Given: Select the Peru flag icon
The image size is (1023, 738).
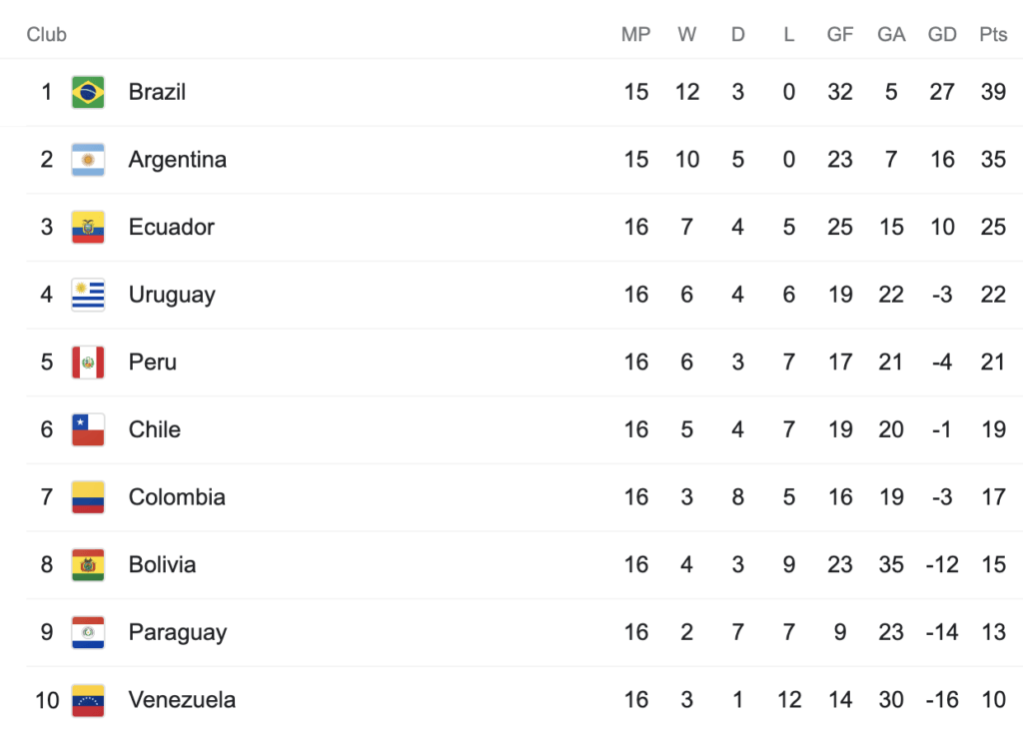Looking at the screenshot, I should [x=88, y=362].
